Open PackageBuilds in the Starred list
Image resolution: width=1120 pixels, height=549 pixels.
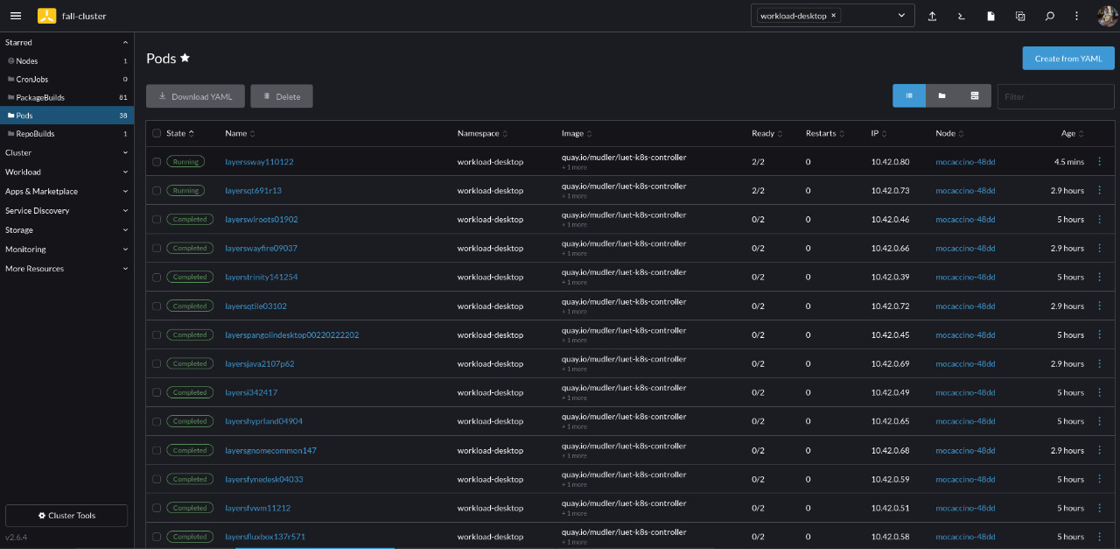(x=40, y=97)
